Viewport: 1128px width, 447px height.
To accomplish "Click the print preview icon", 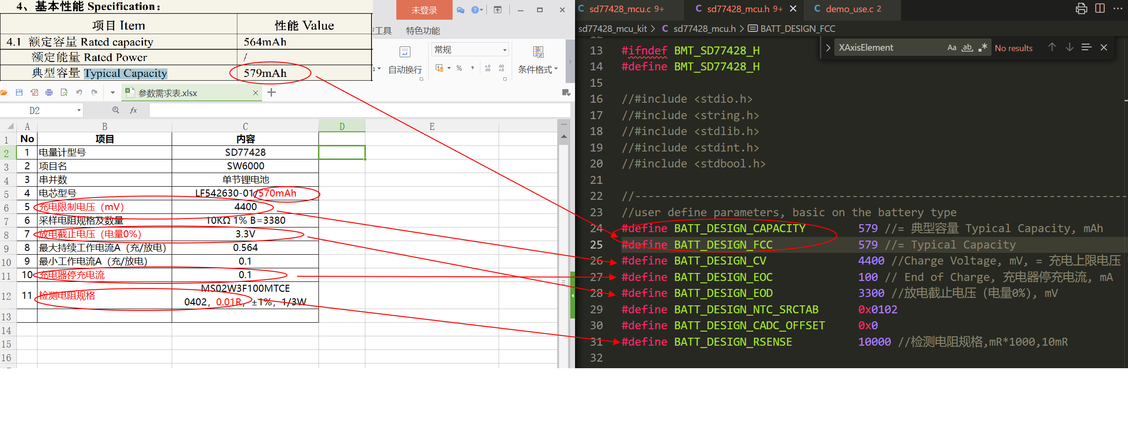I will (64, 92).
